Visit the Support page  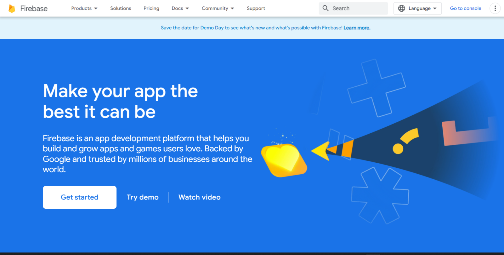256,9
